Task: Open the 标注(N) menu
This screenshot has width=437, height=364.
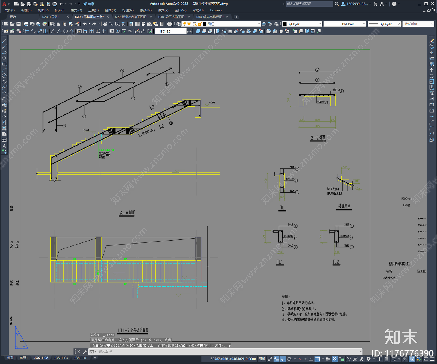Action: pyautogui.click(x=128, y=10)
